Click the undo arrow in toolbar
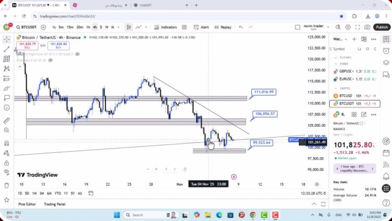 [x=241, y=27]
